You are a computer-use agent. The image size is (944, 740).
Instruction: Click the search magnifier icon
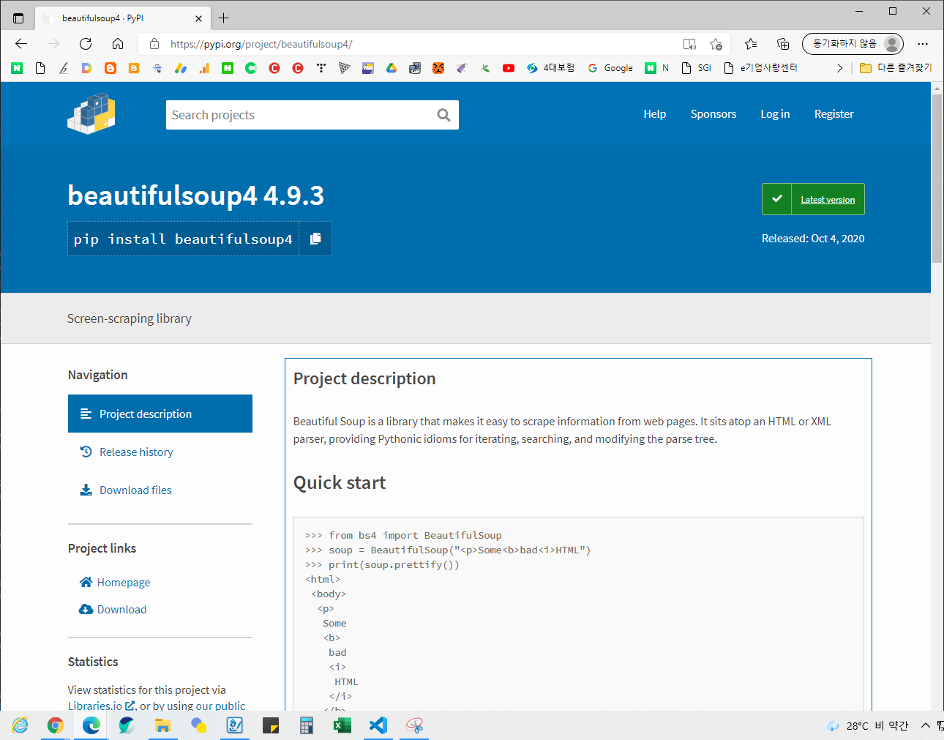[443, 115]
